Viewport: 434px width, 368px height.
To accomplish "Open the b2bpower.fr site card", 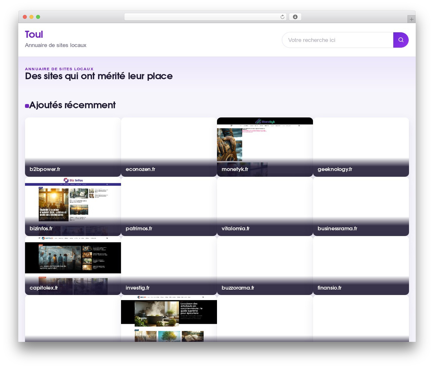I will coord(73,147).
